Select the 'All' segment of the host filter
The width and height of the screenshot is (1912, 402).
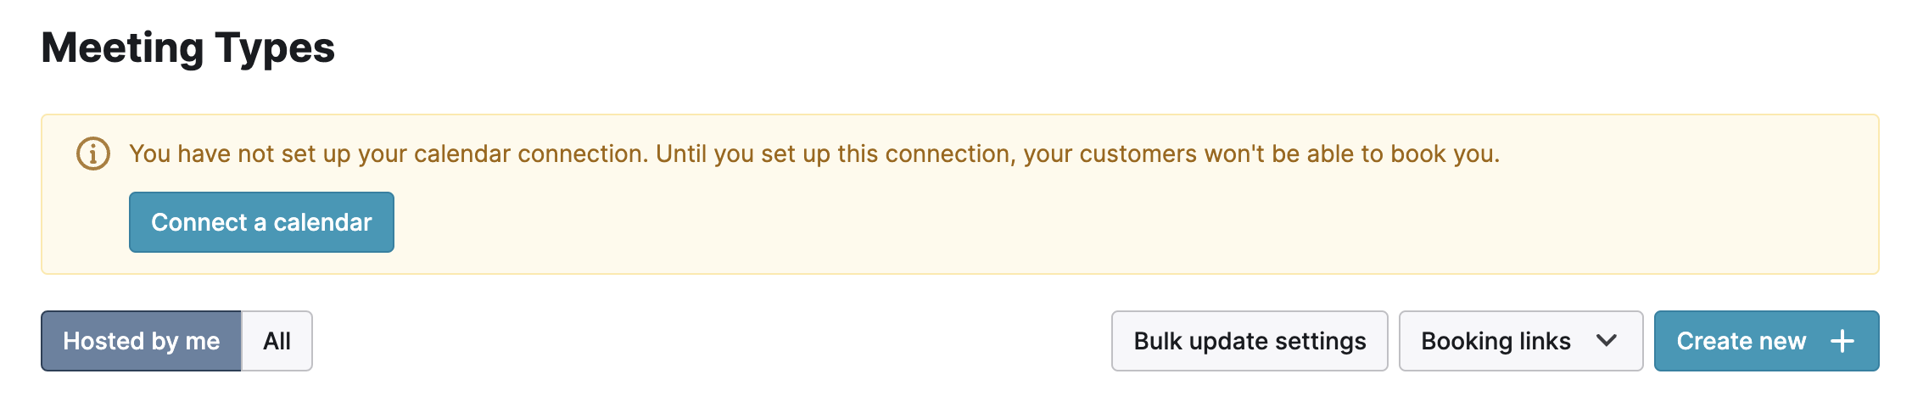(277, 341)
